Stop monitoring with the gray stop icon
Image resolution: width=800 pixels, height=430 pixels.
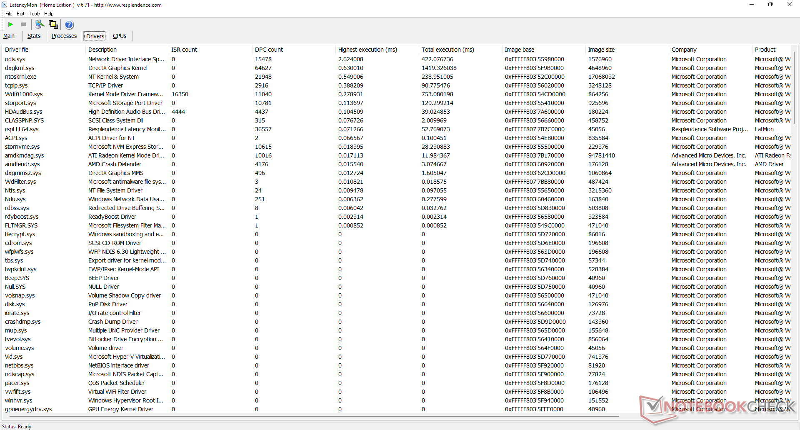click(x=24, y=25)
